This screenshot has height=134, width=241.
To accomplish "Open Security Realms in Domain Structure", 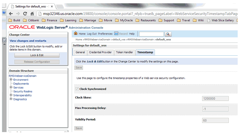I will point(23,92).
